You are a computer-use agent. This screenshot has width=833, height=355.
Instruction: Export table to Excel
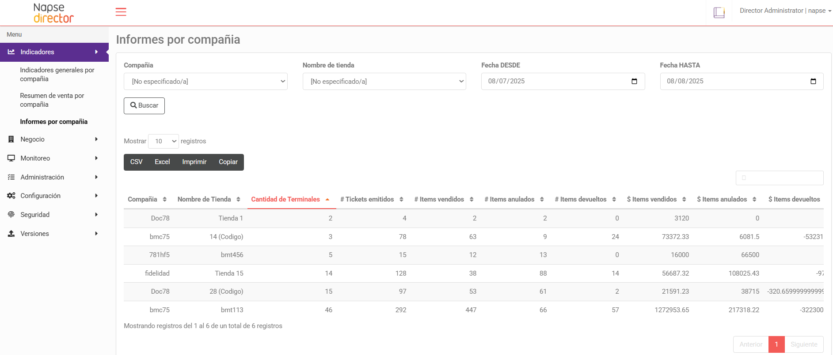tap(162, 162)
